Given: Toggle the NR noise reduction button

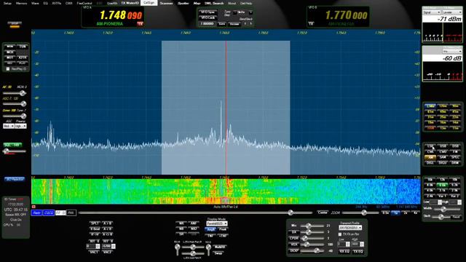Looking at the screenshot, I should (x=181, y=223).
